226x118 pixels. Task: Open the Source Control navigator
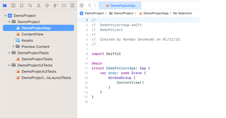point(13,5)
